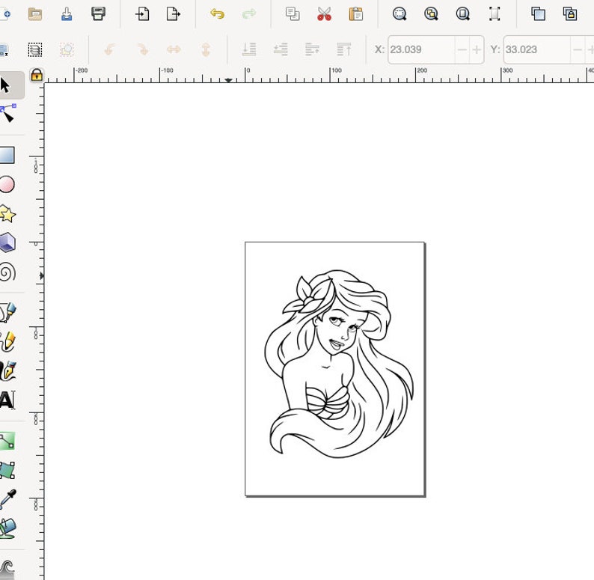Image resolution: width=594 pixels, height=580 pixels.
Task: Click the Y position input field
Action: pyautogui.click(x=536, y=49)
